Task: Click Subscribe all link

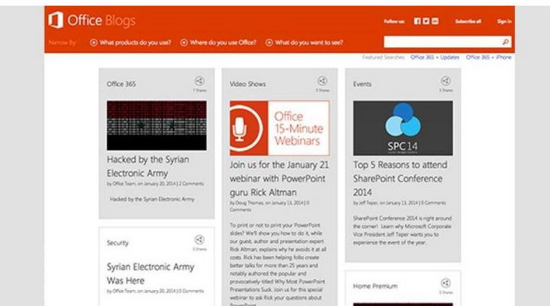Action: pos(468,22)
